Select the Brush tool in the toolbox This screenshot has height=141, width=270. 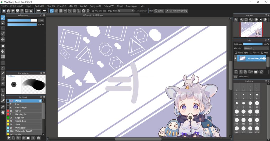pyautogui.click(x=3, y=18)
